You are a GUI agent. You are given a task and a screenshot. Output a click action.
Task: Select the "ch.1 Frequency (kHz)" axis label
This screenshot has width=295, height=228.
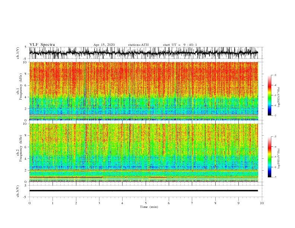(x=19, y=86)
